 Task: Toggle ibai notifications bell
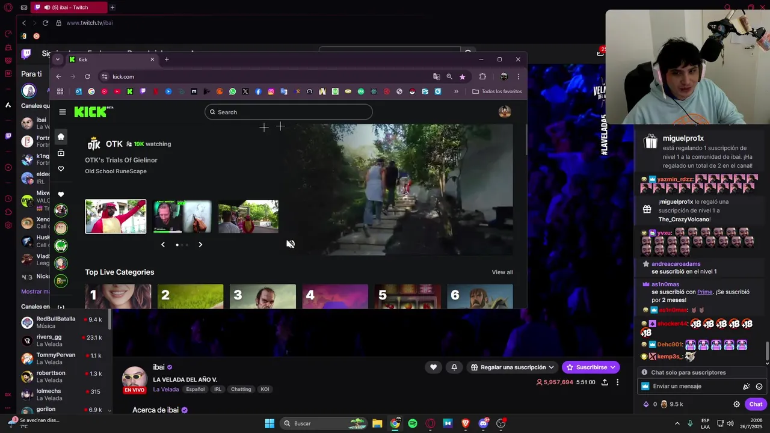[454, 367]
